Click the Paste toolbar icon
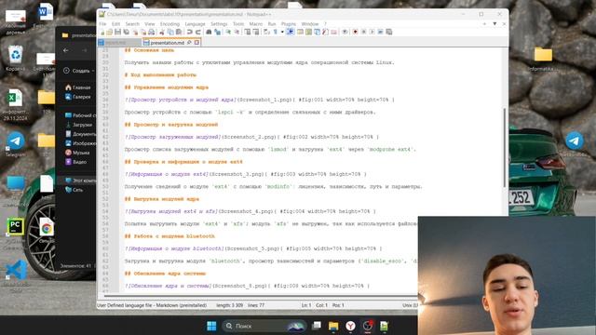 coord(179,32)
